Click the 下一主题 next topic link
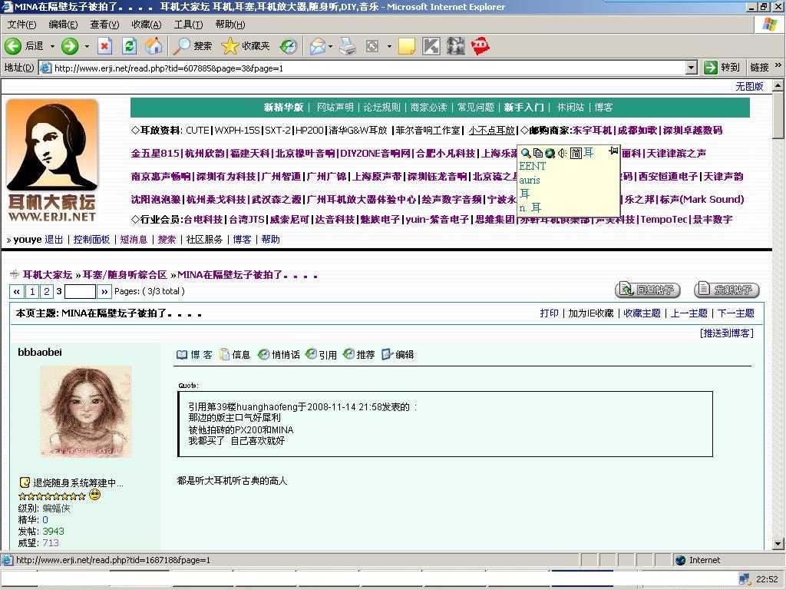This screenshot has height=590, width=786. tap(736, 313)
